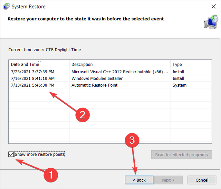Uncheck Show more restore points checkbox
Image resolution: width=221 pixels, height=189 pixels.
tap(11, 154)
